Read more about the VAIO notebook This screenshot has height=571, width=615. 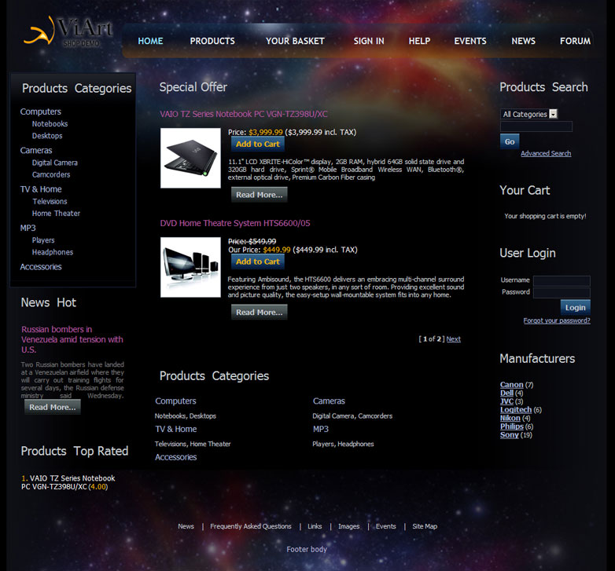[259, 195]
